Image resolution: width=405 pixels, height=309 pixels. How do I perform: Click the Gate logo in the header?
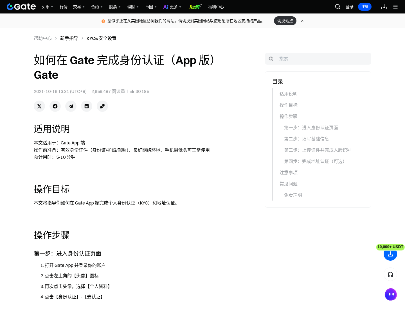[x=21, y=7]
